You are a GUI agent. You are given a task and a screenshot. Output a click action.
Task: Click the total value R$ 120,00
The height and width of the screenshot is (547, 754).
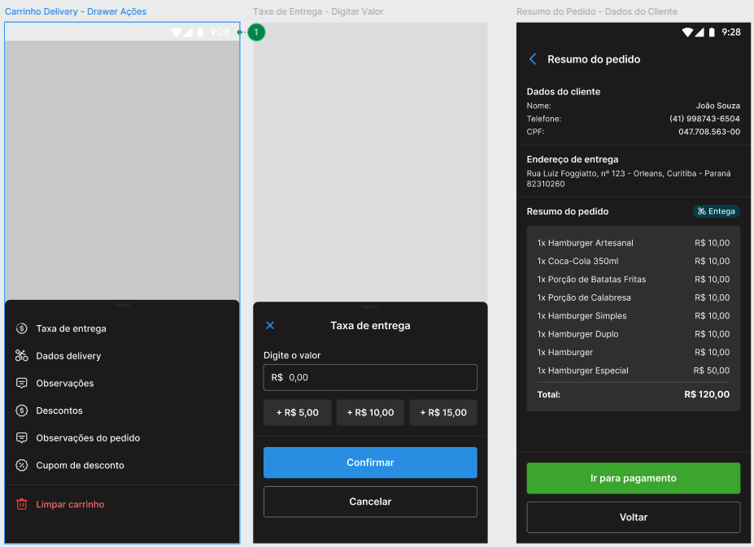pos(707,395)
